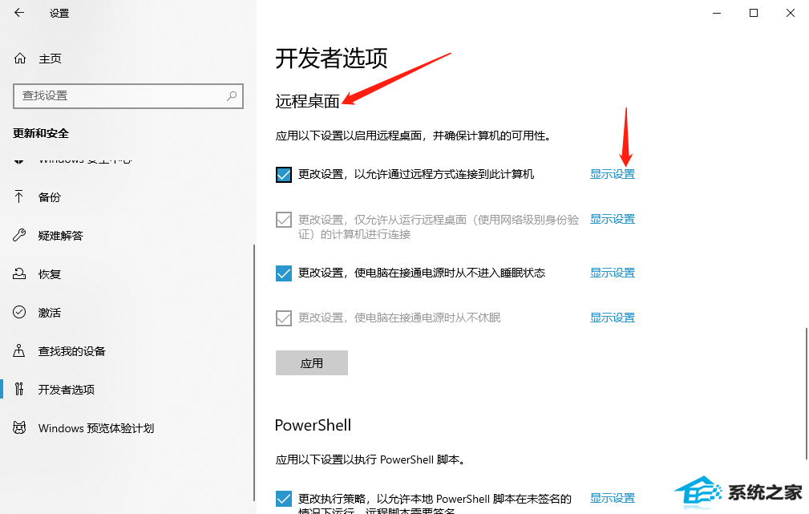The height and width of the screenshot is (514, 809).
Task: Click the 应用 button under remote desktop
Action: pos(312,362)
